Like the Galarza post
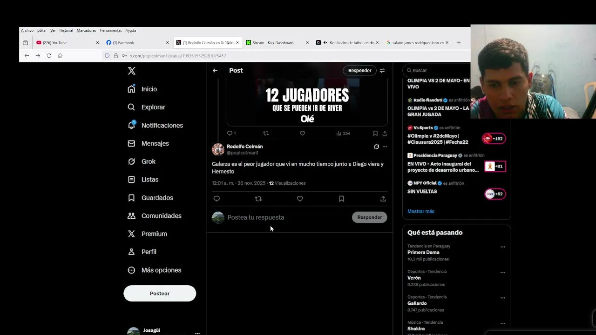 coord(300,199)
